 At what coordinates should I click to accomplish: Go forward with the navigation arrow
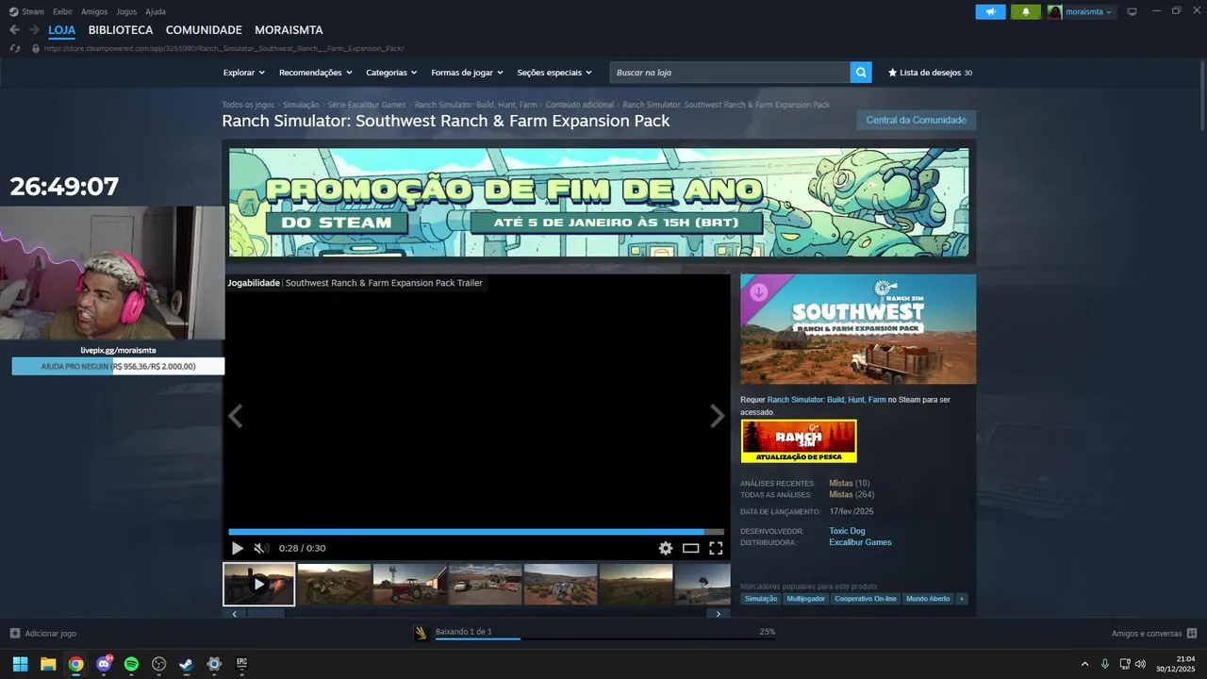click(x=34, y=30)
